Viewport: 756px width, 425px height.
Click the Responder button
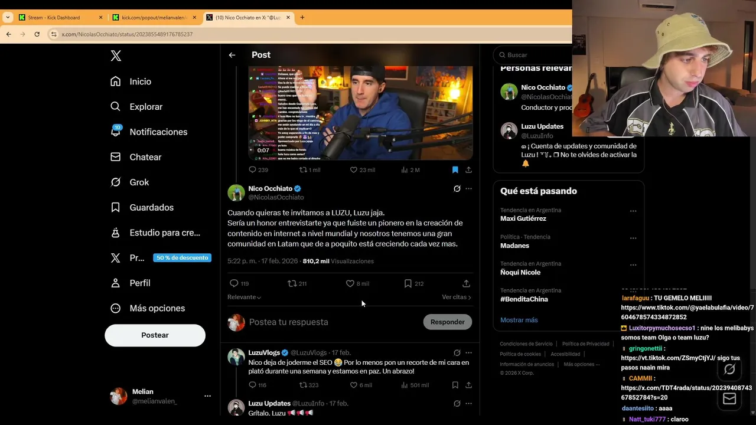(447, 322)
